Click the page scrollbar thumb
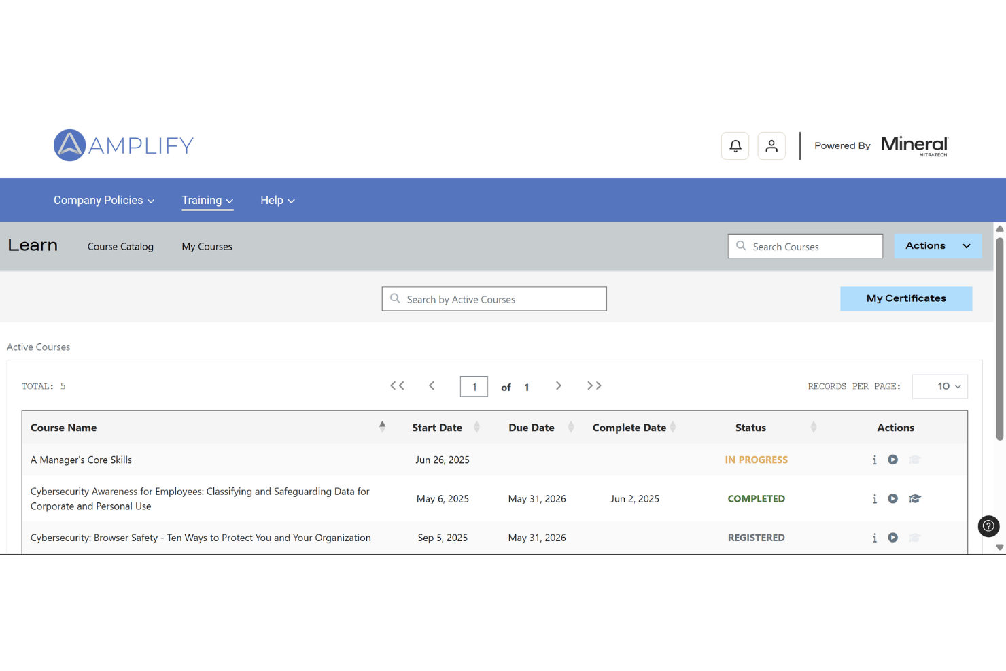The image size is (1006, 671). 1000,339
